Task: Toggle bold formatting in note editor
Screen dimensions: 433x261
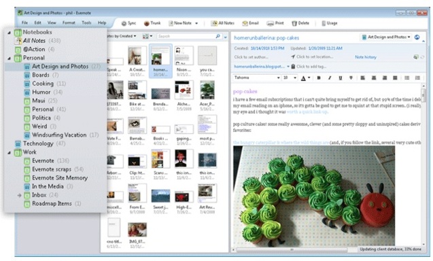Action: 319,78
